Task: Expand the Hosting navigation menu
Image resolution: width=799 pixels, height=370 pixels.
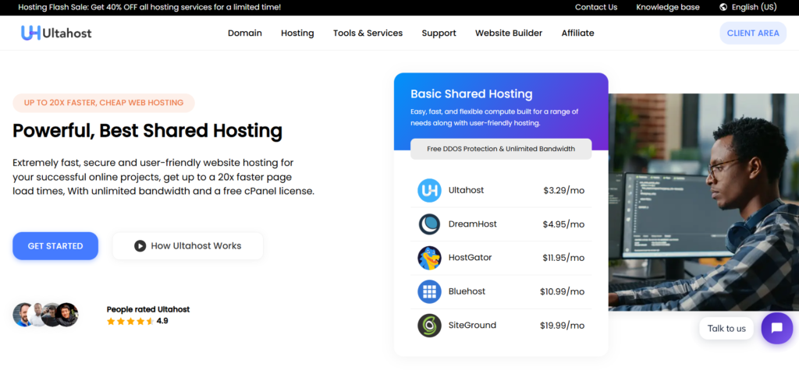Action: point(297,33)
